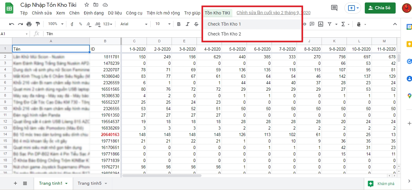Choose Check Tồn Kho 2 menu entry
The width and height of the screenshot is (412, 190).
point(252,34)
